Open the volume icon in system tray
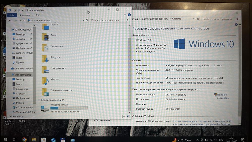 point(215,140)
